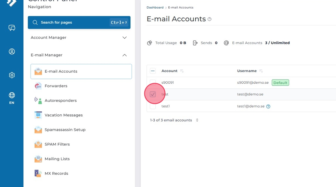Click the globe language selector icon

[12, 95]
